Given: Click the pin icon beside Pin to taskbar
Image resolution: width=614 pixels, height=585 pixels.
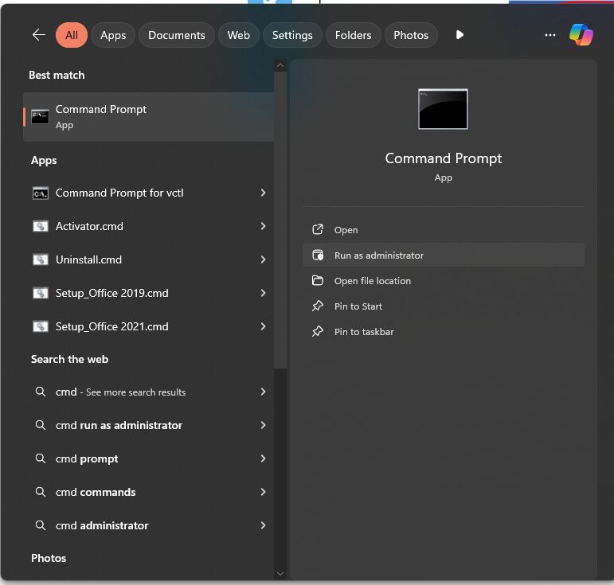Looking at the screenshot, I should pos(318,331).
